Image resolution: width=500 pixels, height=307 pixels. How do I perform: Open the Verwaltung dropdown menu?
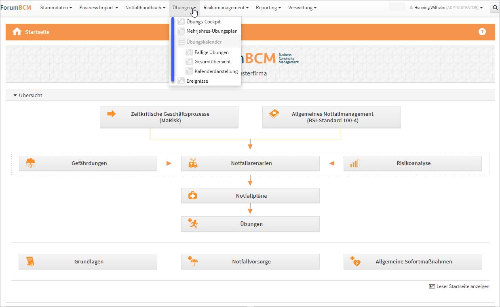[302, 8]
